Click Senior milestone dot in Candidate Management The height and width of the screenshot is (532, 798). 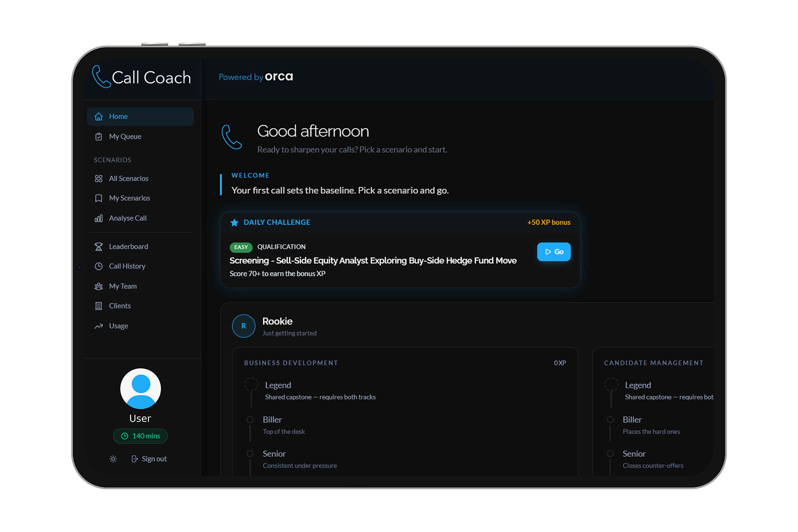coord(610,454)
